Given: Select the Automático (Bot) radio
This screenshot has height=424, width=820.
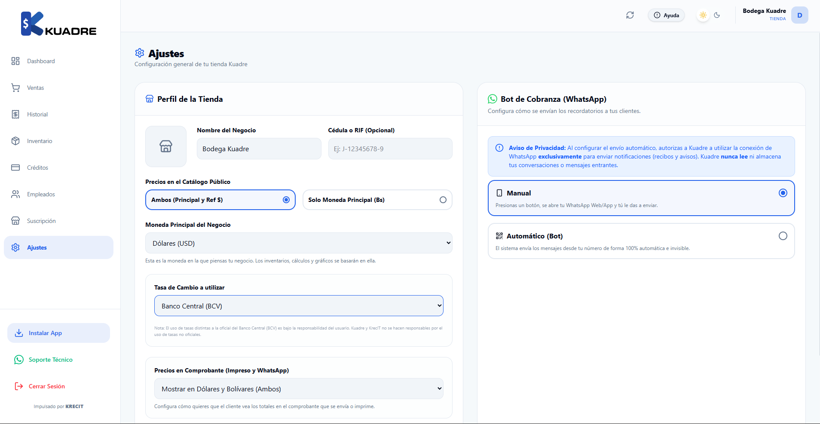Looking at the screenshot, I should click(x=783, y=236).
